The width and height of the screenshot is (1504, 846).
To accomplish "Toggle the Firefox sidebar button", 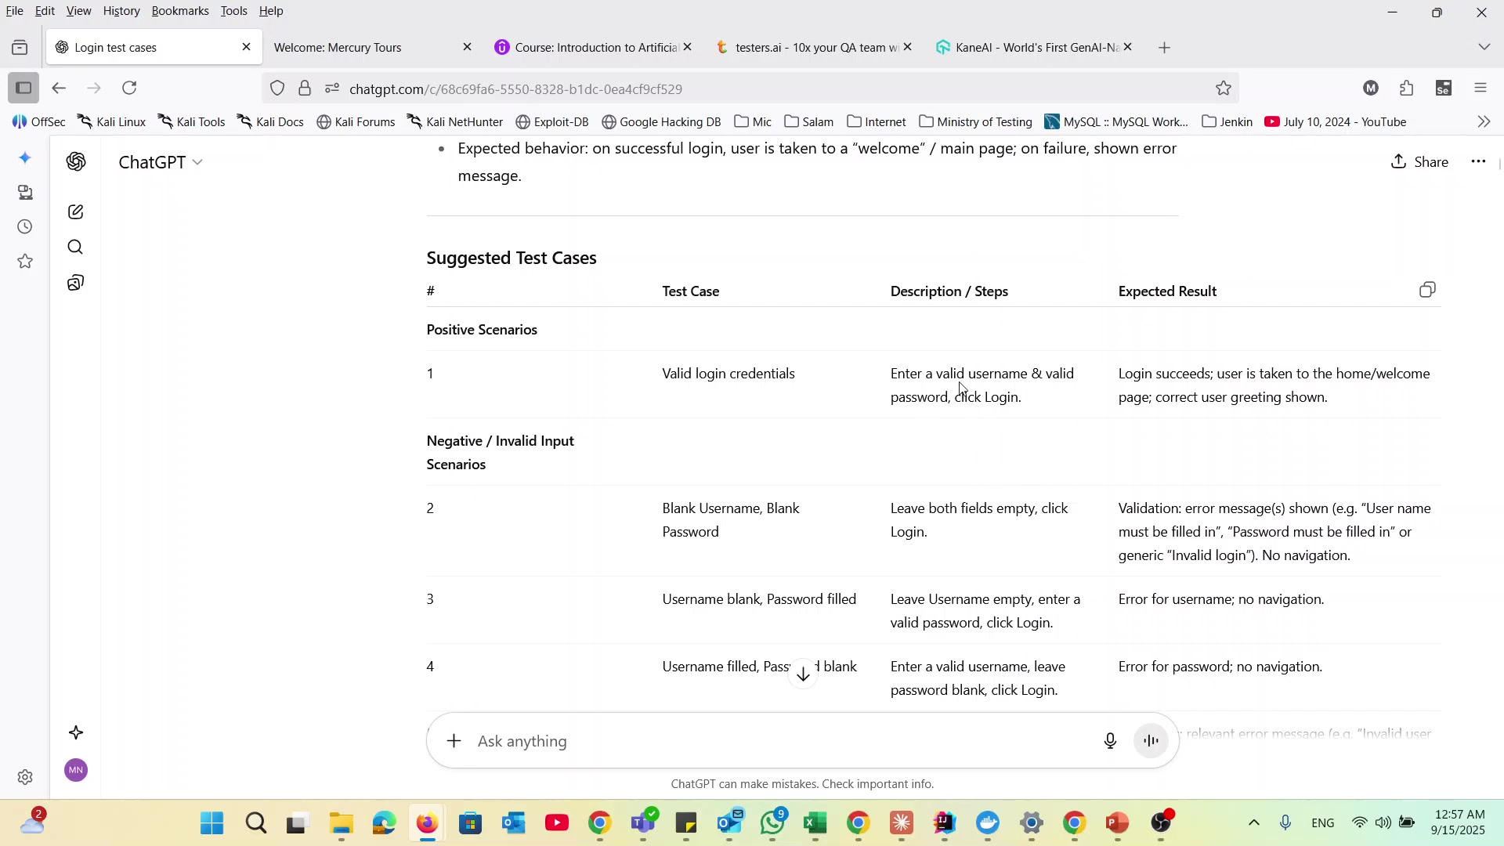I will [x=23, y=88].
